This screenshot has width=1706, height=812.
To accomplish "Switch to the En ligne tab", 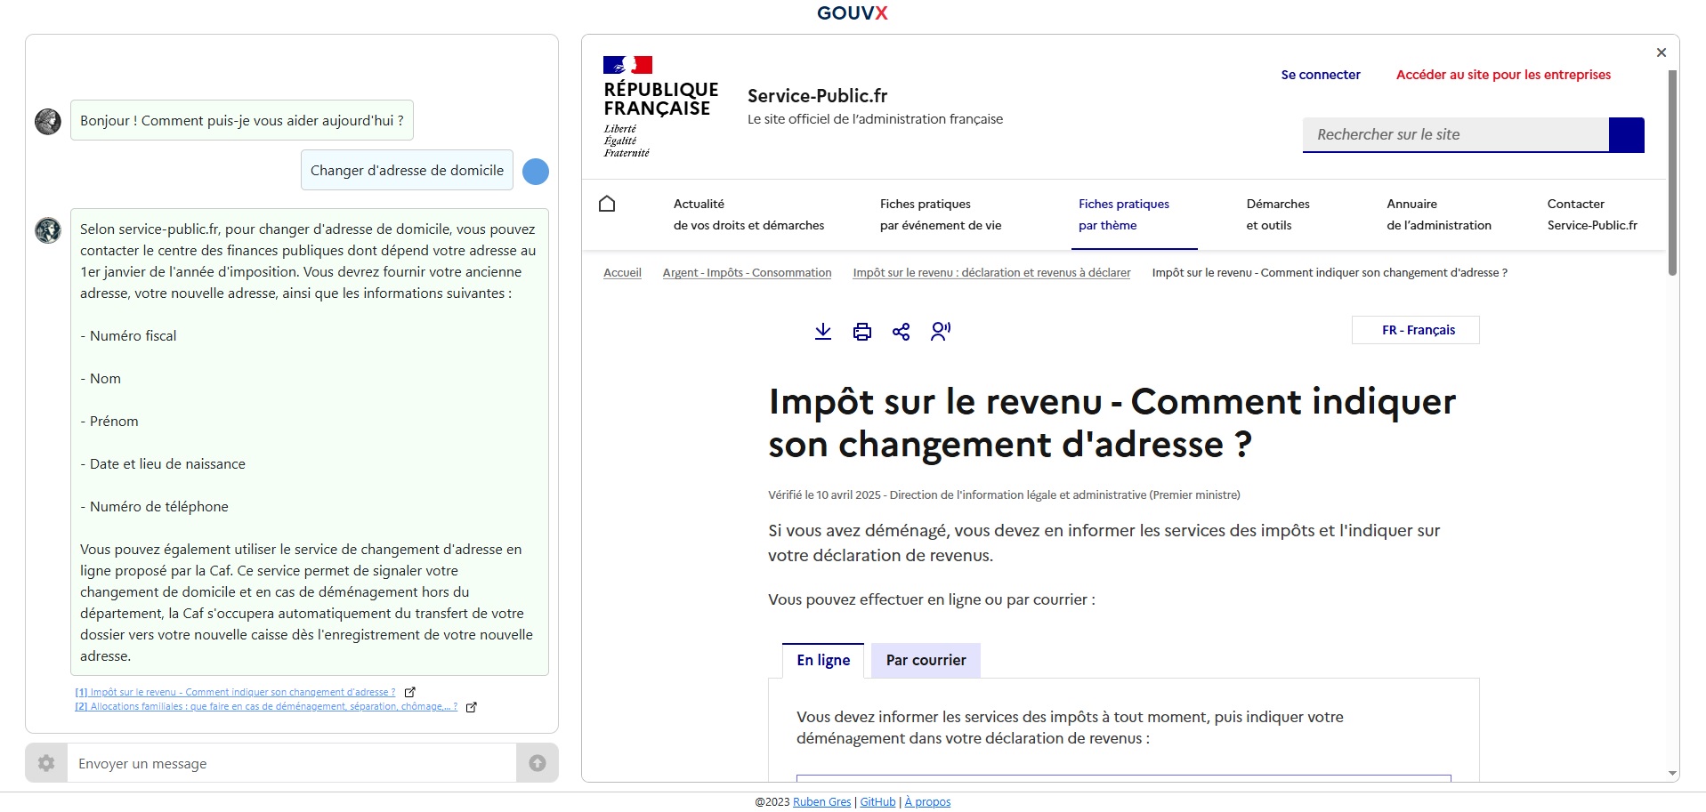I will pos(823,660).
